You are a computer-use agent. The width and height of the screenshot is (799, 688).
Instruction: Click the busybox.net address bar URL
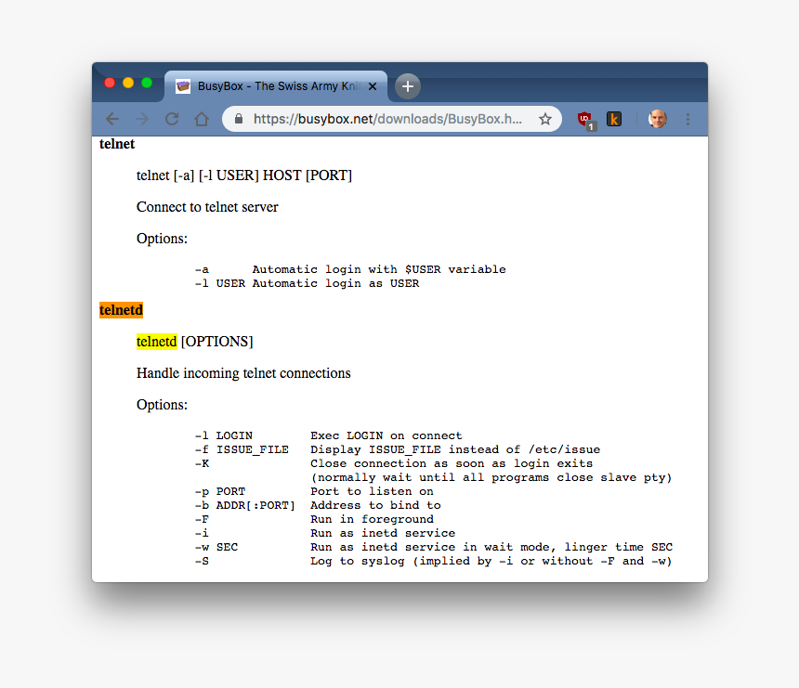click(x=387, y=119)
